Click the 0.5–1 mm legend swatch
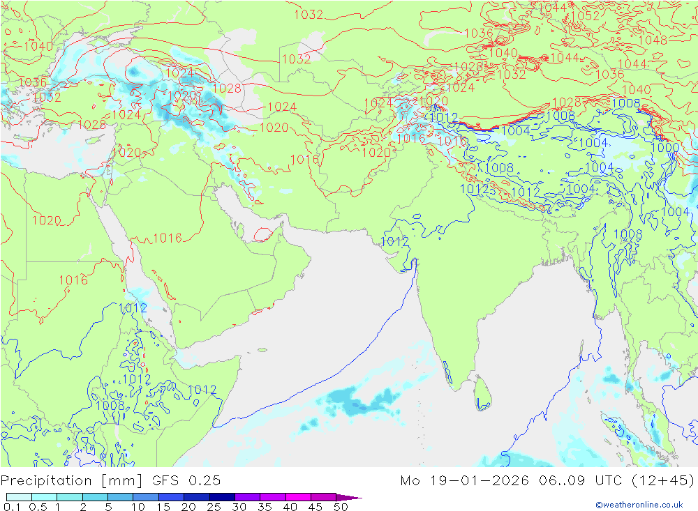The image size is (698, 511). click(44, 497)
